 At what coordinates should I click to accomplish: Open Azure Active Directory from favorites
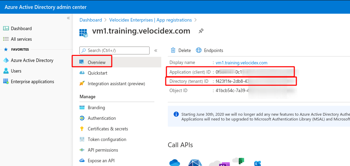[x=32, y=60]
